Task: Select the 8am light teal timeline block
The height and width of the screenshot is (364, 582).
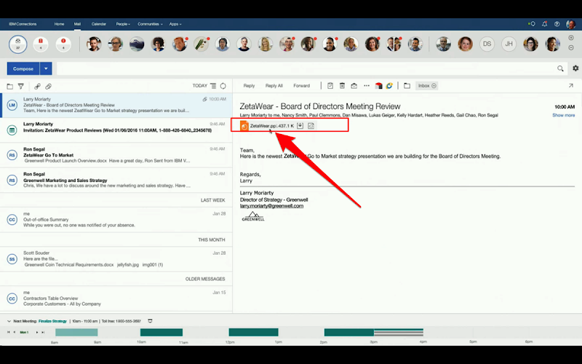Action: [76, 332]
